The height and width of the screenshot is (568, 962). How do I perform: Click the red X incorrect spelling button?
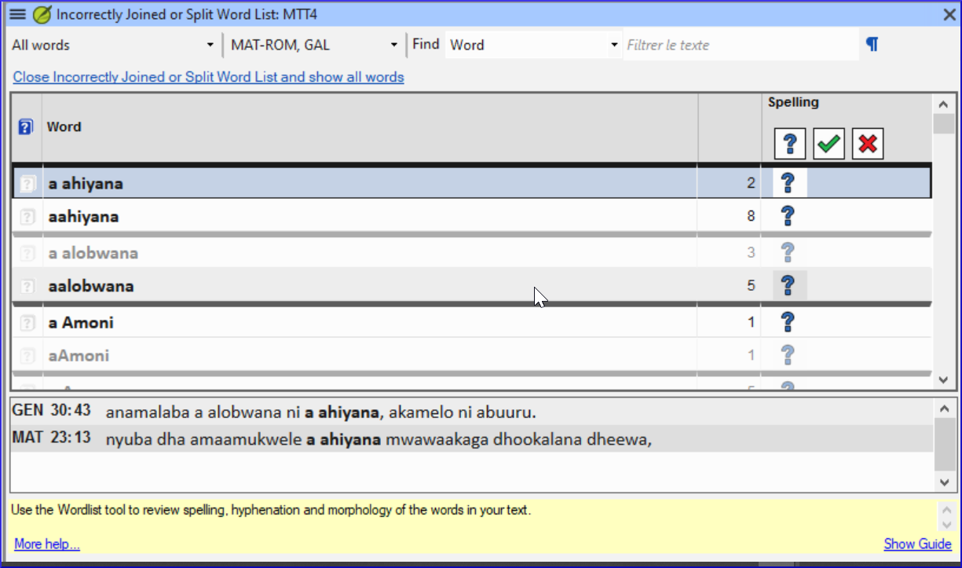click(x=867, y=144)
